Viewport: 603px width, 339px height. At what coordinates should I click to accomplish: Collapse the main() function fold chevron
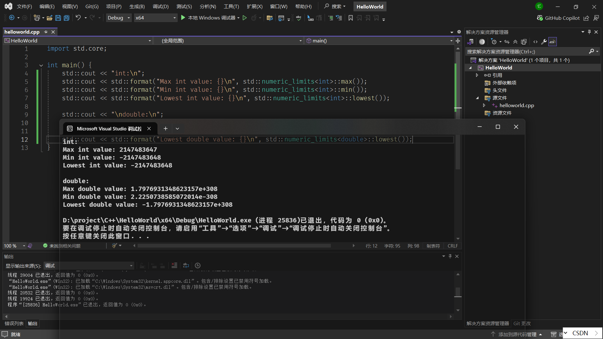[x=41, y=65]
